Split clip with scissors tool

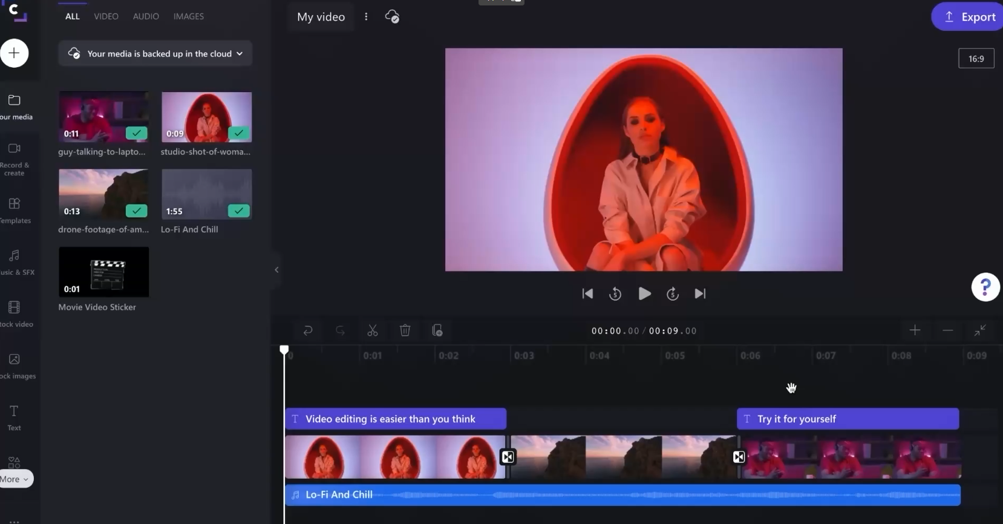(373, 330)
